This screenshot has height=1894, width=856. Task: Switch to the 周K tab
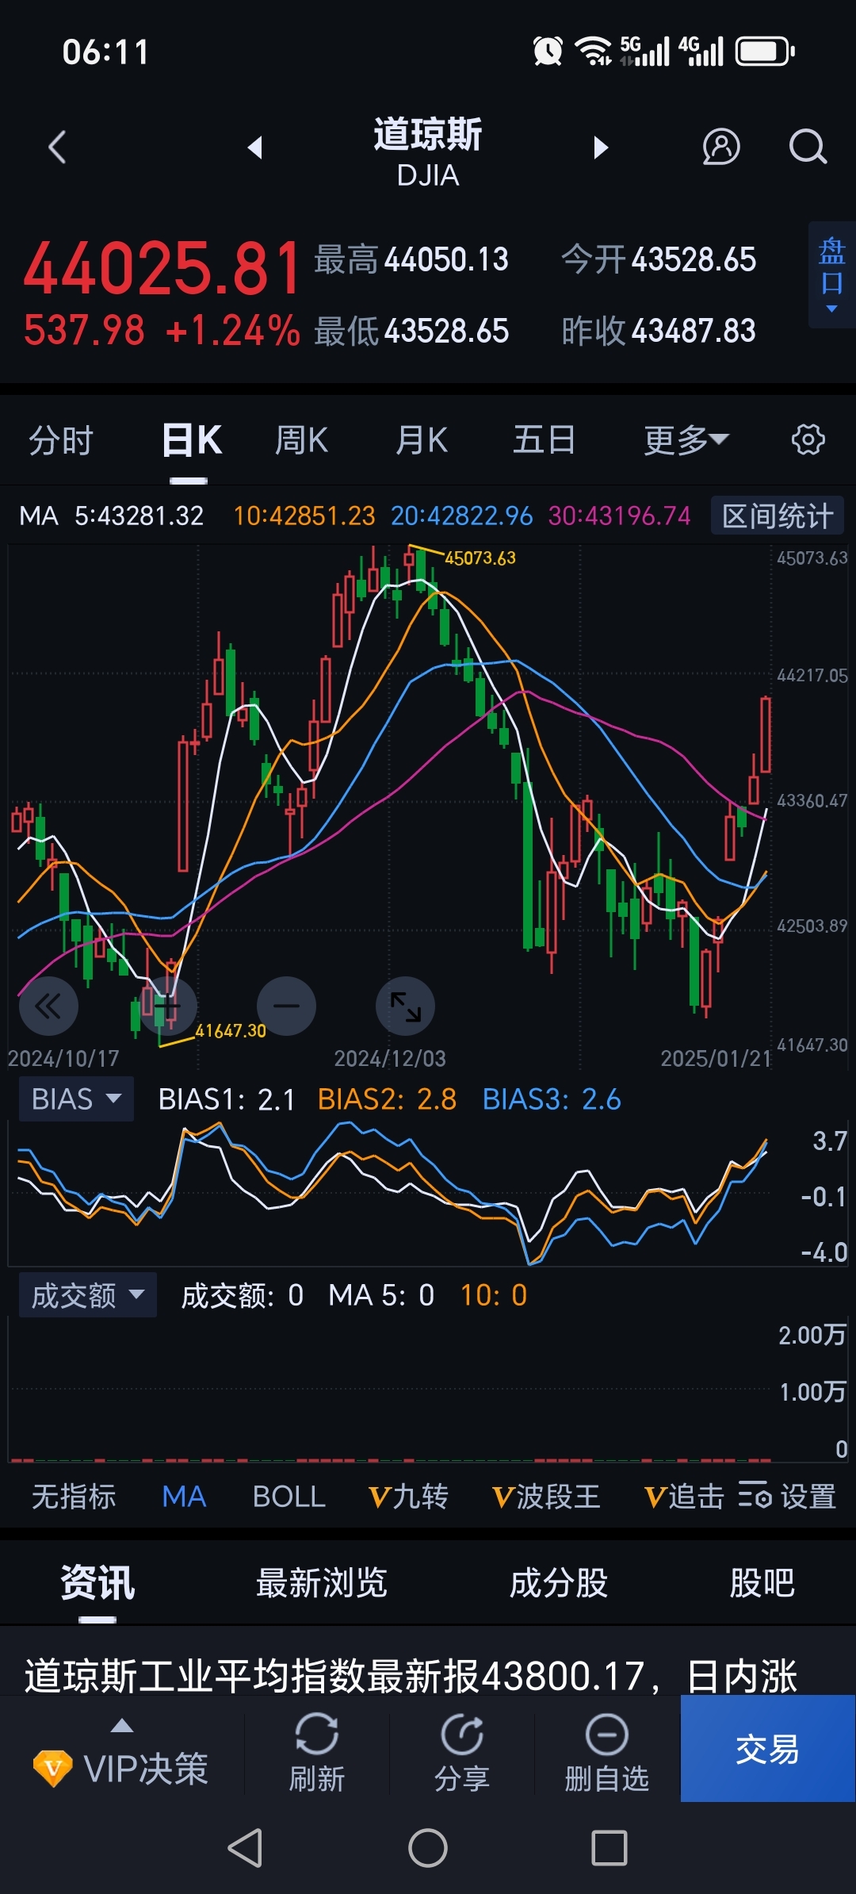click(x=301, y=439)
